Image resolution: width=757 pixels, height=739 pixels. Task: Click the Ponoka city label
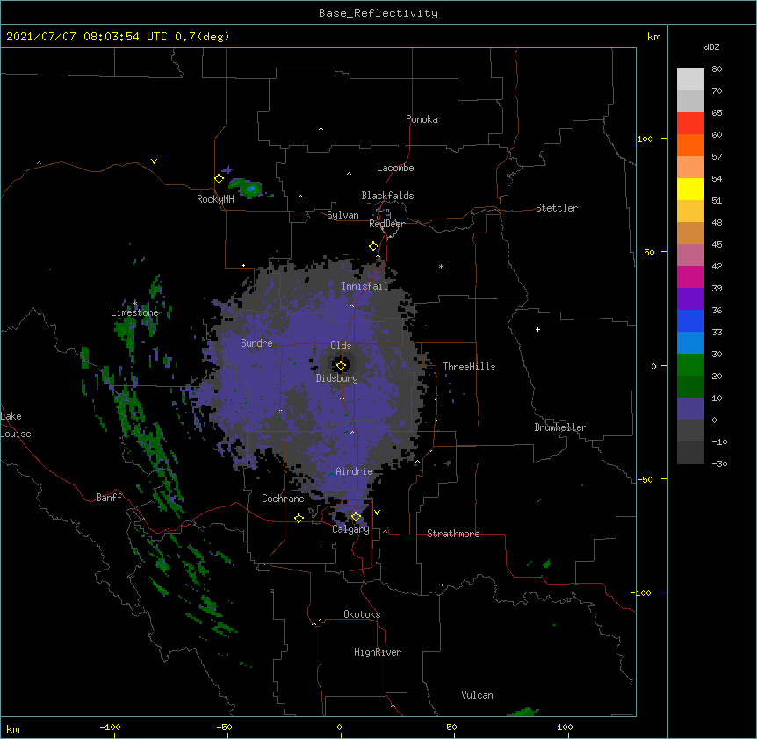point(422,119)
